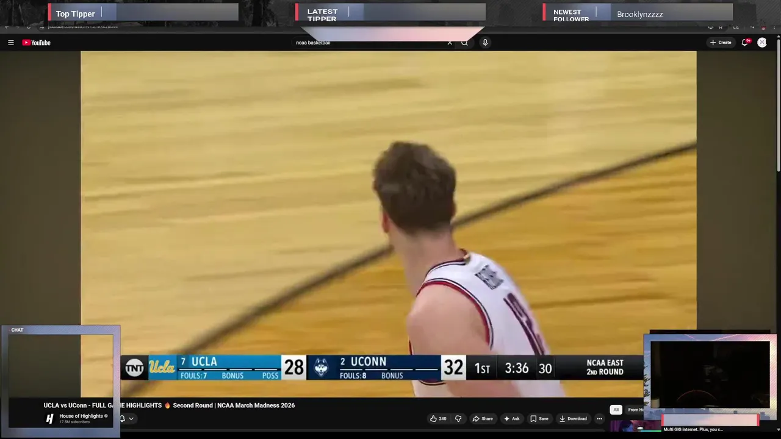Screen dimensions: 781x439
Task: Click the browser reload button
Action: 28,27
